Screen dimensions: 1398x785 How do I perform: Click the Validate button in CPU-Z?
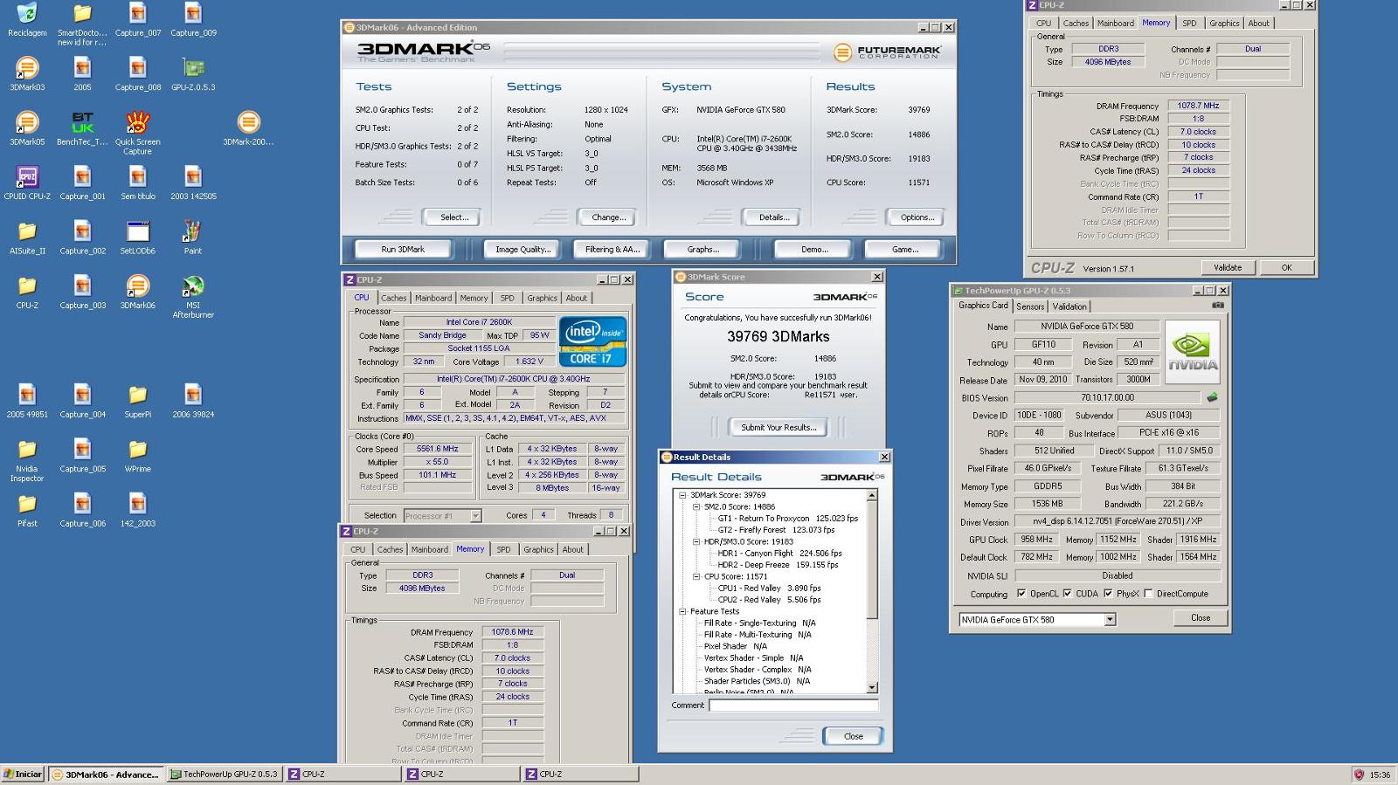[1227, 267]
